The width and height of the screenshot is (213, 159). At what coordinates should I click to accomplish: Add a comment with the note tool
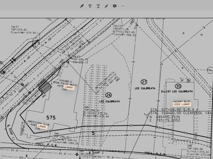(115, 6)
